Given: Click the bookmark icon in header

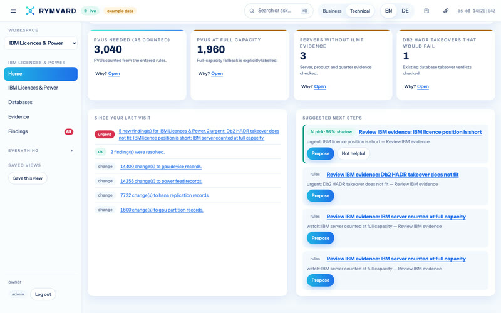Looking at the screenshot, I should [426, 11].
